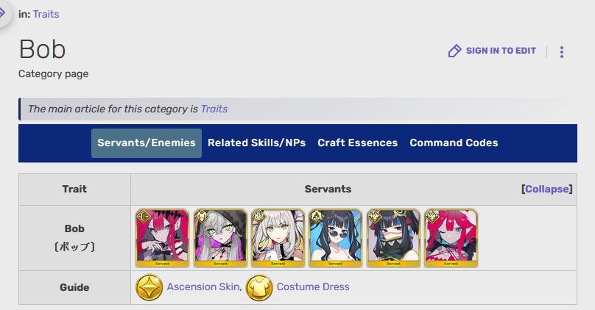Open the Command Codes tab
595x310 pixels.
(454, 143)
